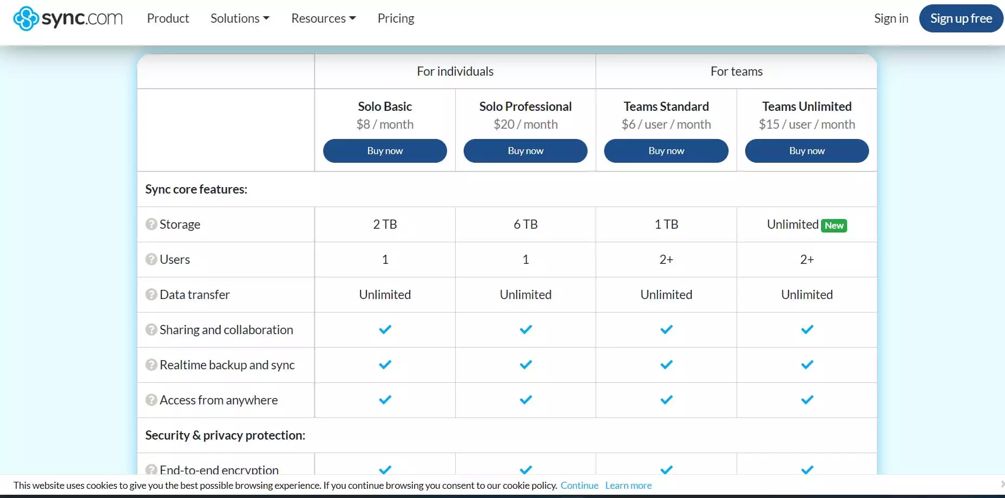Click the For individuals column header

pyautogui.click(x=455, y=71)
